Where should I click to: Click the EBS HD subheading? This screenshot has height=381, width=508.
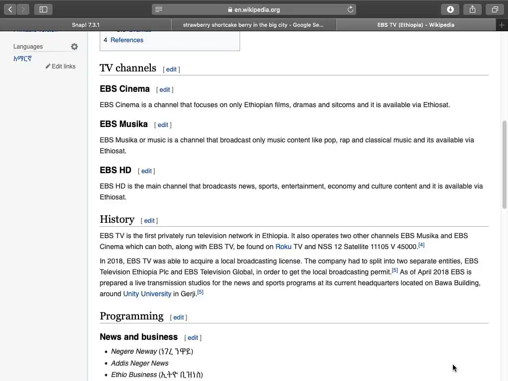coord(115,171)
